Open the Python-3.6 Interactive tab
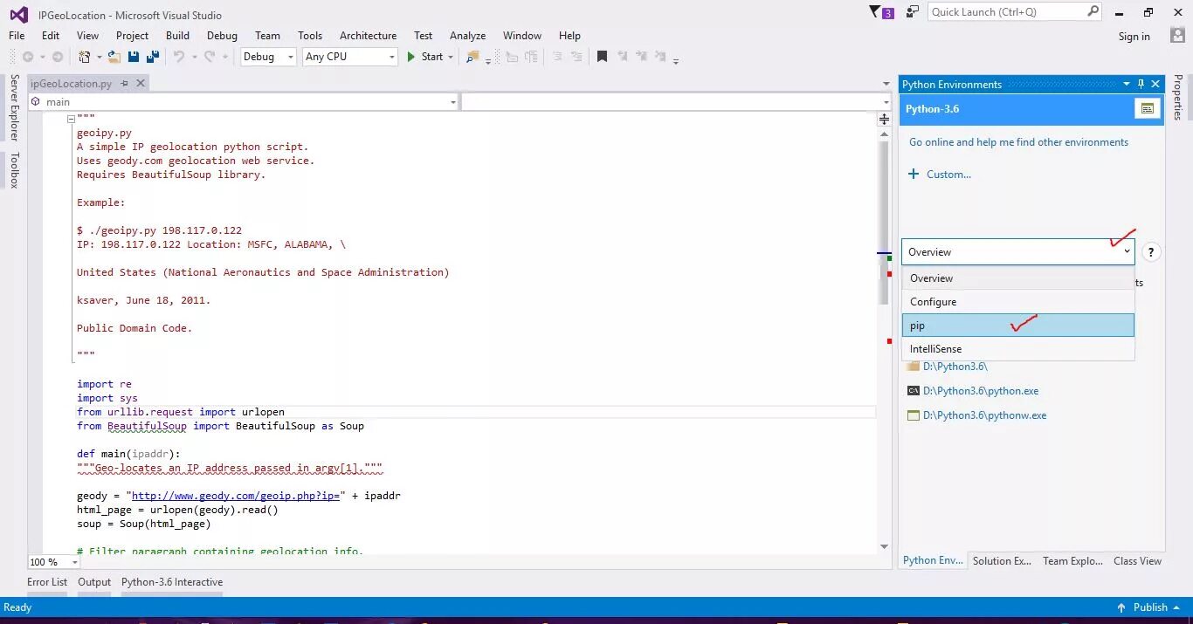The height and width of the screenshot is (624, 1193). click(x=172, y=582)
